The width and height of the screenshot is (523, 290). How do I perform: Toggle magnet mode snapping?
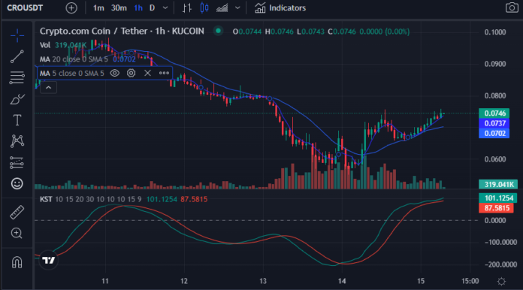[x=17, y=262]
